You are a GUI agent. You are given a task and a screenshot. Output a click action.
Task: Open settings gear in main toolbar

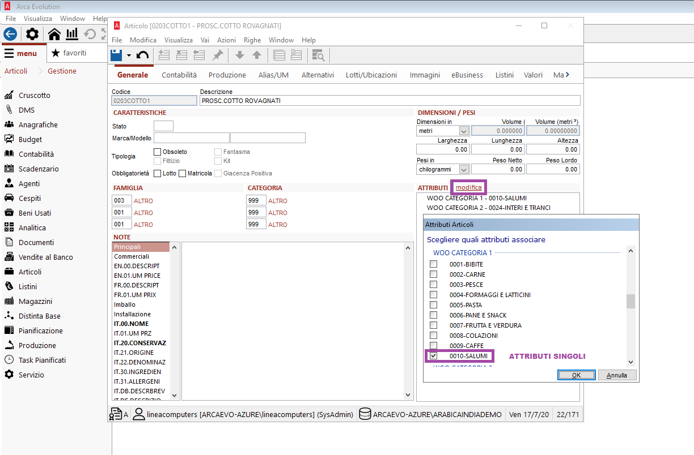tap(32, 34)
